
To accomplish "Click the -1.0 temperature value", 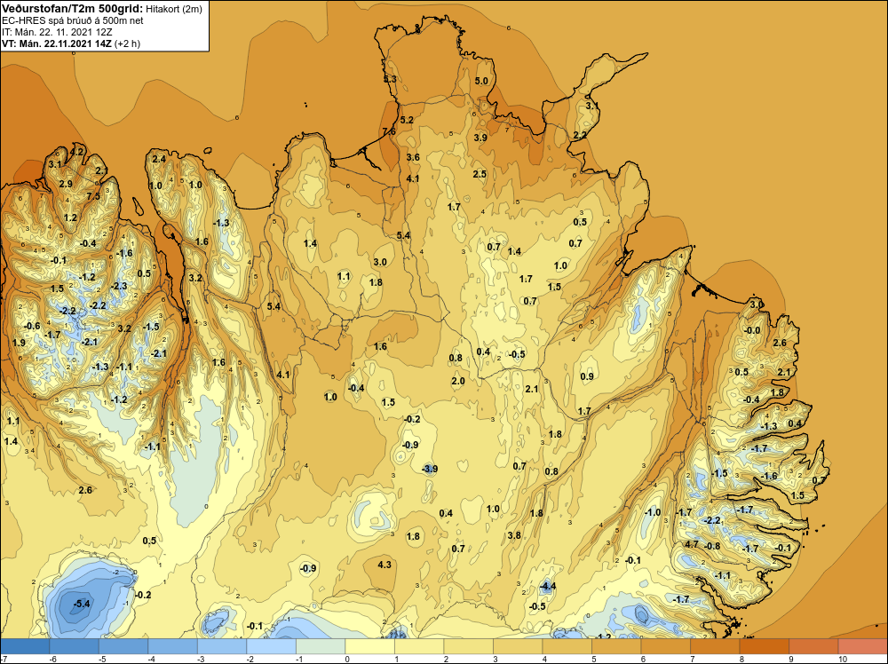I will point(653,511).
